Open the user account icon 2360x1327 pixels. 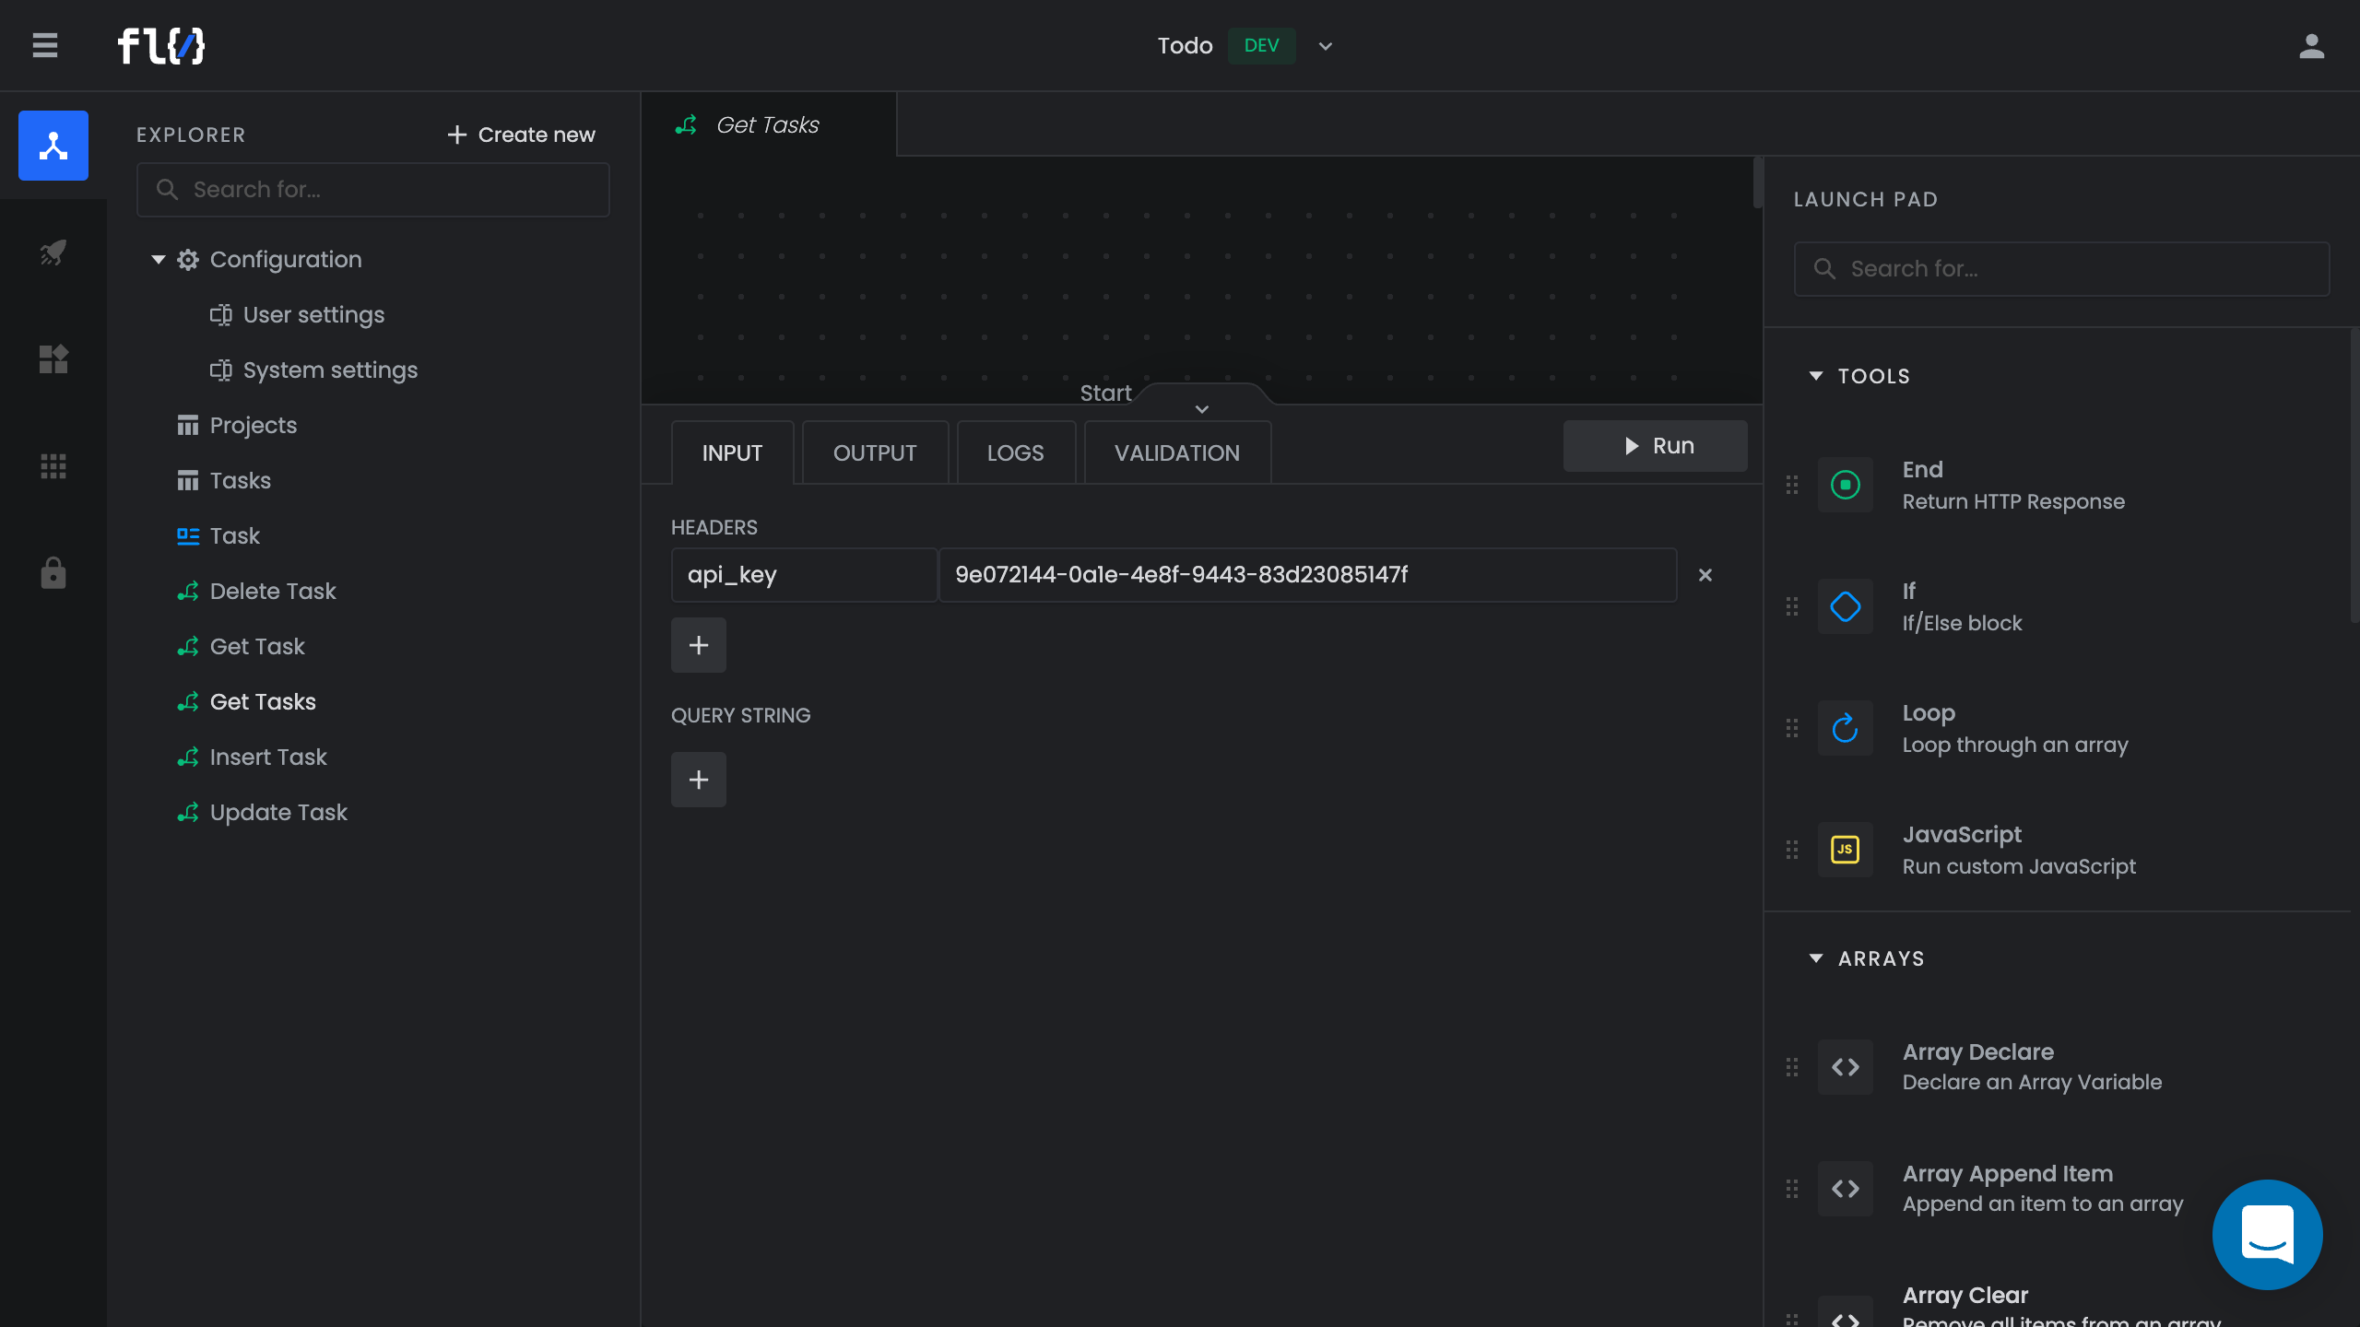point(2311,45)
